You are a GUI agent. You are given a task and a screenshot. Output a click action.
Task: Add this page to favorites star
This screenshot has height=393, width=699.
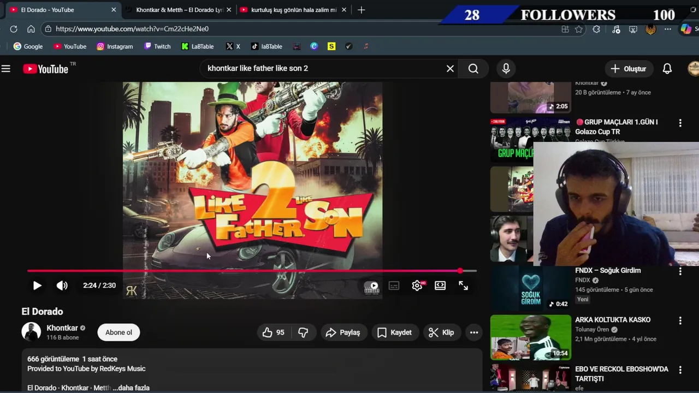(x=579, y=29)
